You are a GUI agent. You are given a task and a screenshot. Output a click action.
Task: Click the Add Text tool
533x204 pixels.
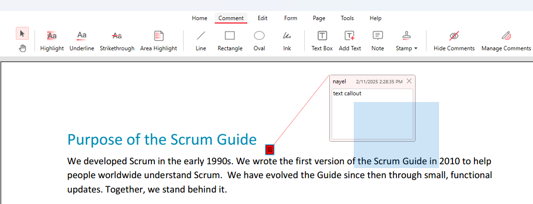(350, 41)
